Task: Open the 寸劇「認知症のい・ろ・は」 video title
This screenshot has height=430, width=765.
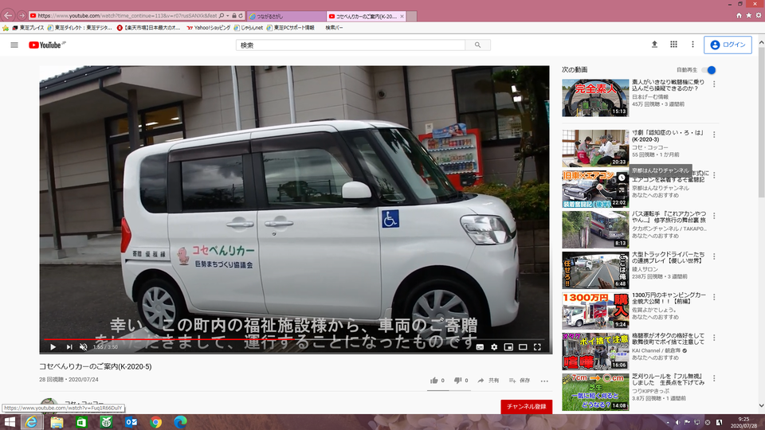Action: [668, 135]
